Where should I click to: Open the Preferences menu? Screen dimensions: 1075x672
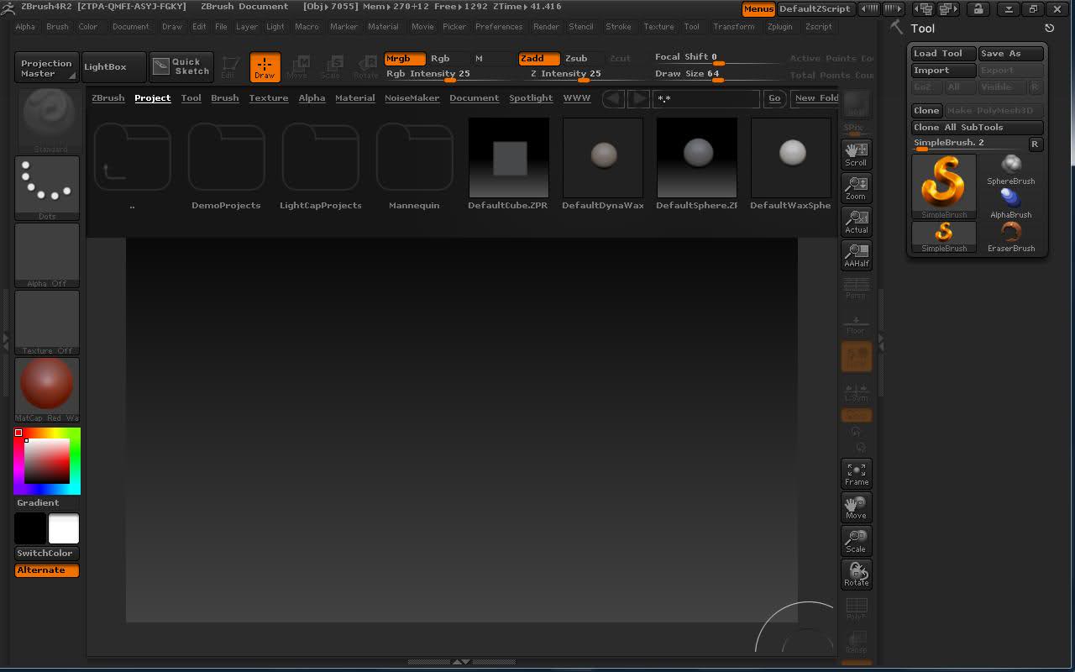pyautogui.click(x=499, y=27)
